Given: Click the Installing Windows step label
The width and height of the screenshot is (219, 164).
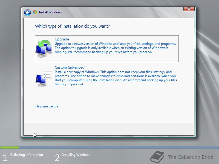Looking at the screenshot, I should [76, 155].
